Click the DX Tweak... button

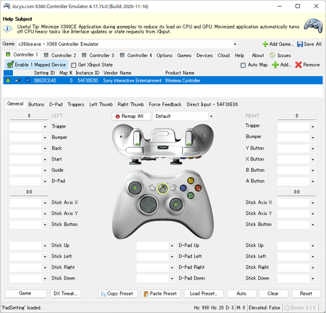pyautogui.click(x=66, y=293)
